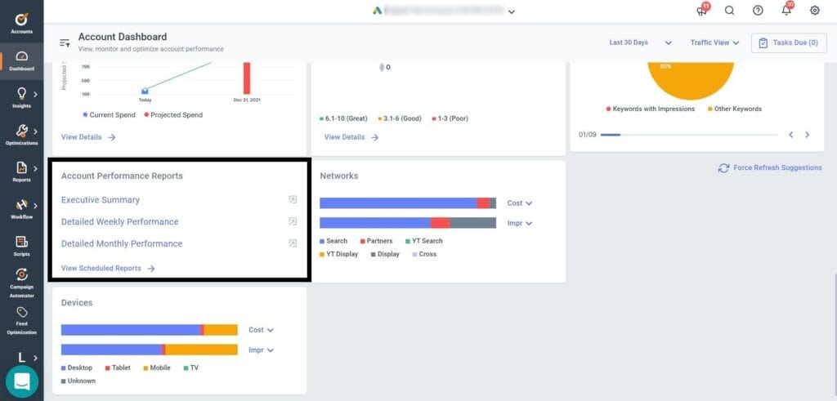Click View Details under quality score card
The width and height of the screenshot is (837, 401).
pyautogui.click(x=351, y=137)
